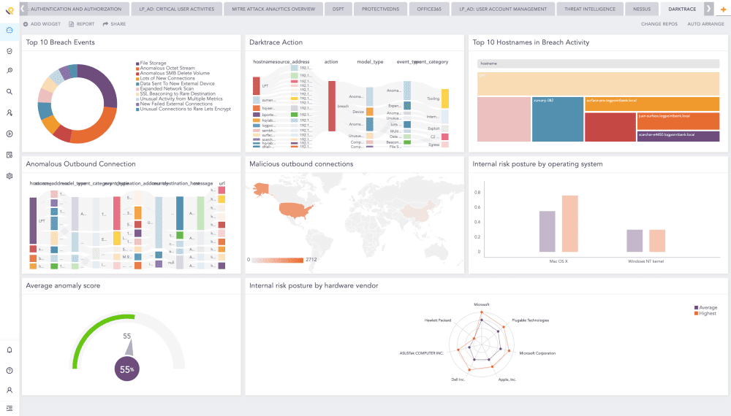Viewport: 731px width, 416px height.
Task: Open the settings gear icon in sidebar
Action: [10, 176]
